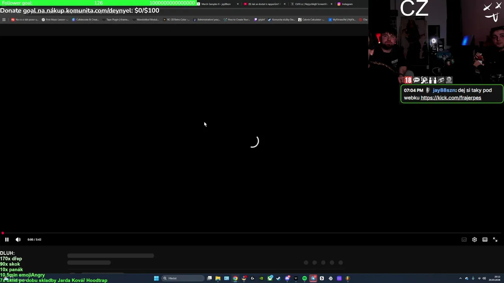This screenshot has height=283, width=504.
Task: Open First Music Lesson bookmark
Action: pos(55,20)
